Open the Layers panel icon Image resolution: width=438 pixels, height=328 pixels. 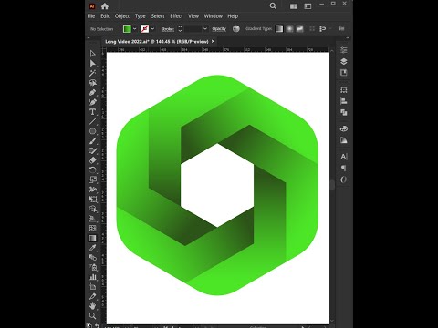[x=344, y=62]
